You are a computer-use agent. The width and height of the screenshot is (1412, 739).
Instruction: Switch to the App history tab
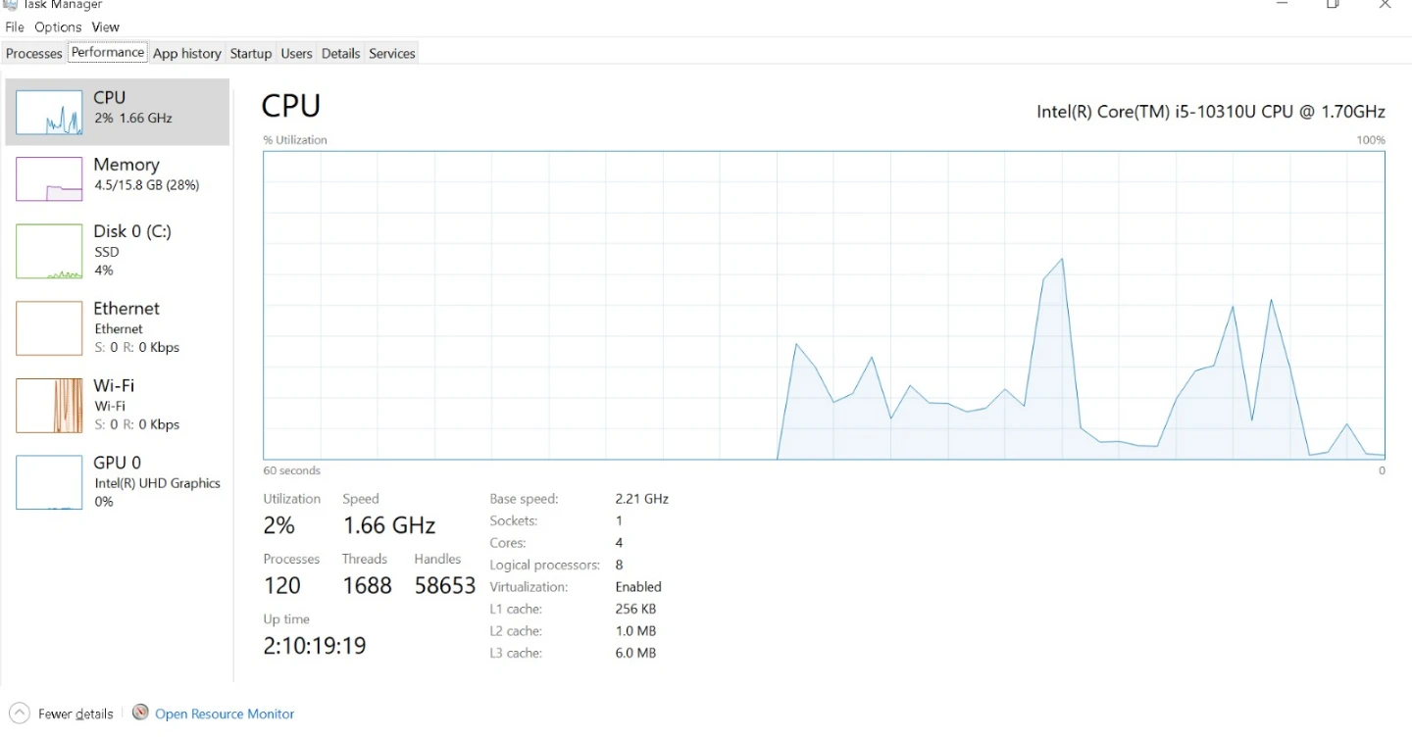click(x=187, y=54)
